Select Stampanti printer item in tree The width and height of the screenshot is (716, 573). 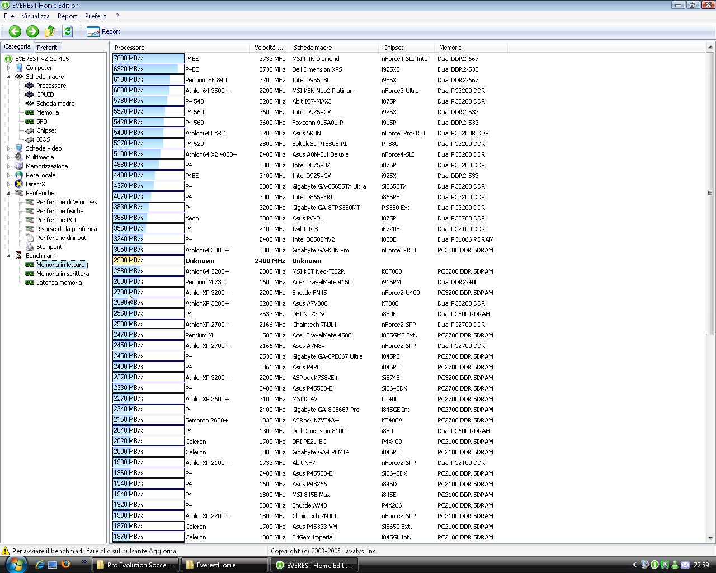point(50,247)
